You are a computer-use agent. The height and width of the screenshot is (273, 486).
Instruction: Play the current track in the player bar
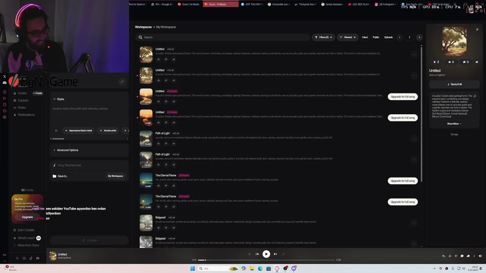tap(266, 254)
